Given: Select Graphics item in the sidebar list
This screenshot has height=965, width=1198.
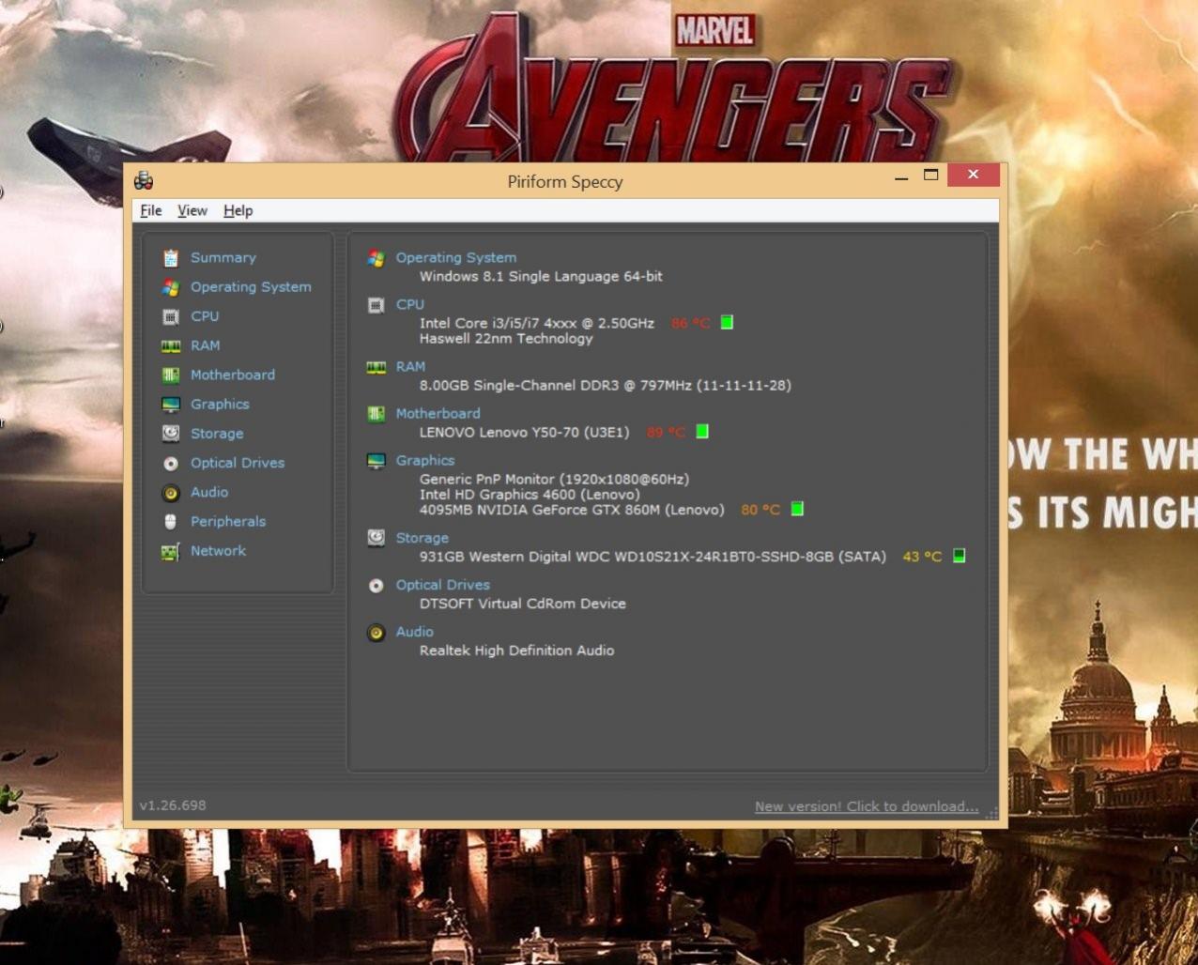Looking at the screenshot, I should pyautogui.click(x=220, y=405).
